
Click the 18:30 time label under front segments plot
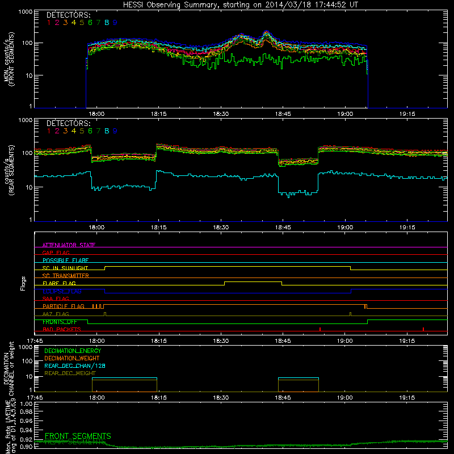pos(221,114)
